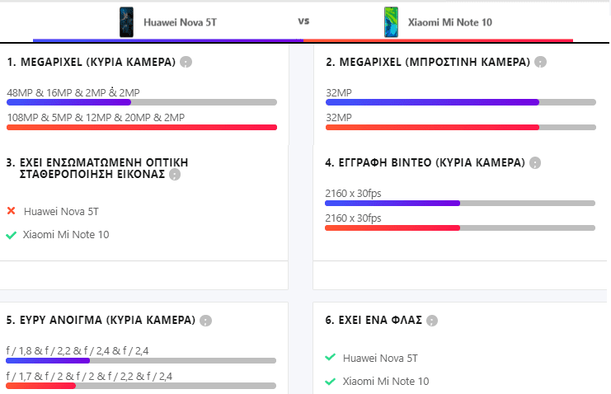The width and height of the screenshot is (611, 394).
Task: Open info icon next to Megapixel (Μπροστινή Κάμερα)
Action: pyautogui.click(x=540, y=62)
